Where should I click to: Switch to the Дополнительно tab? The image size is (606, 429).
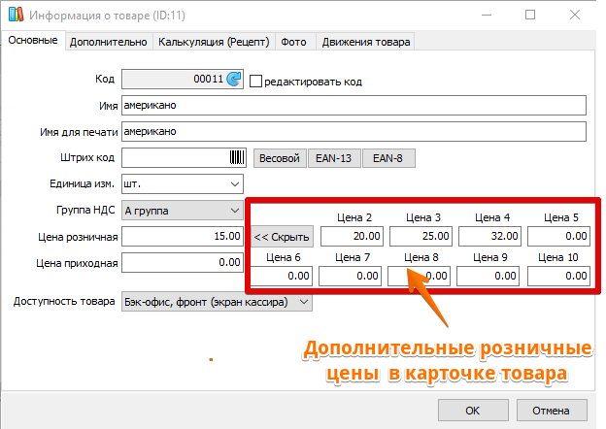pyautogui.click(x=109, y=42)
